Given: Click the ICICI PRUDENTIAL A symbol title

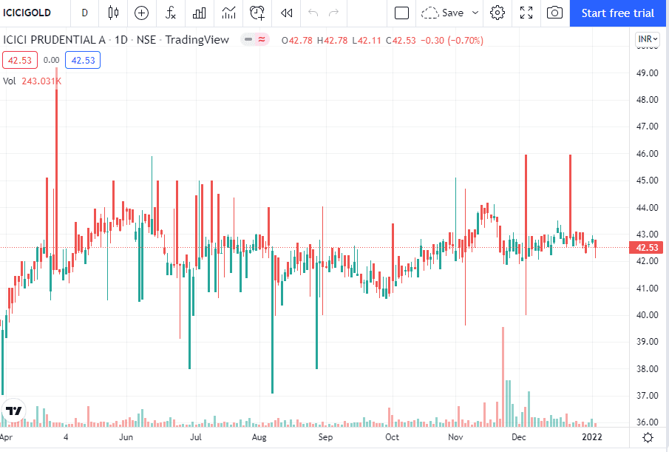Looking at the screenshot, I should pyautogui.click(x=54, y=40).
